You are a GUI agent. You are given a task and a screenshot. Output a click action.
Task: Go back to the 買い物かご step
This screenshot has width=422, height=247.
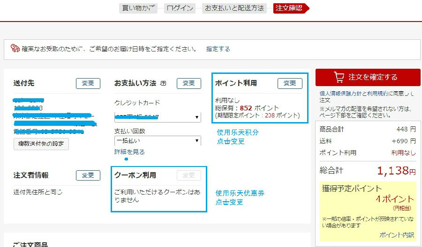tap(138, 8)
